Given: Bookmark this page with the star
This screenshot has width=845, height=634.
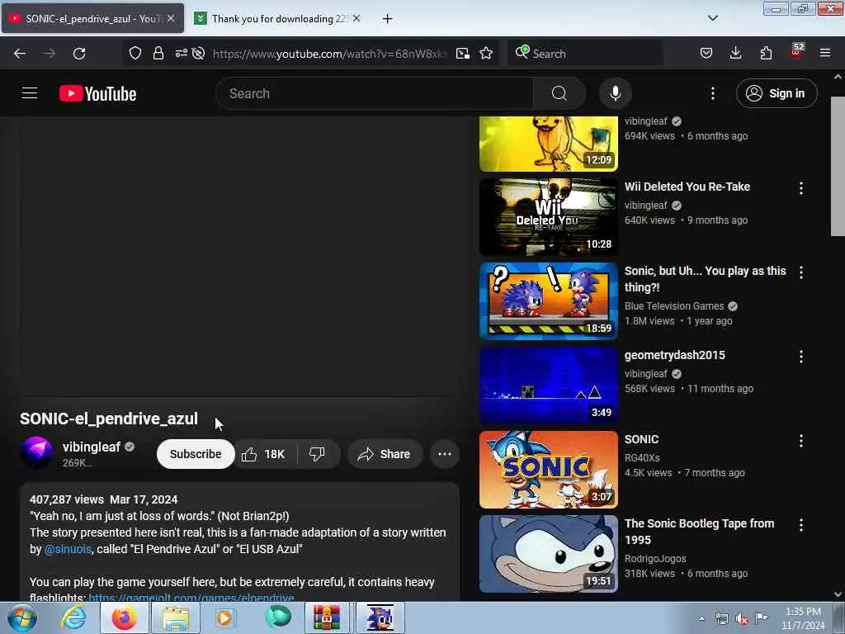Looking at the screenshot, I should coord(486,54).
